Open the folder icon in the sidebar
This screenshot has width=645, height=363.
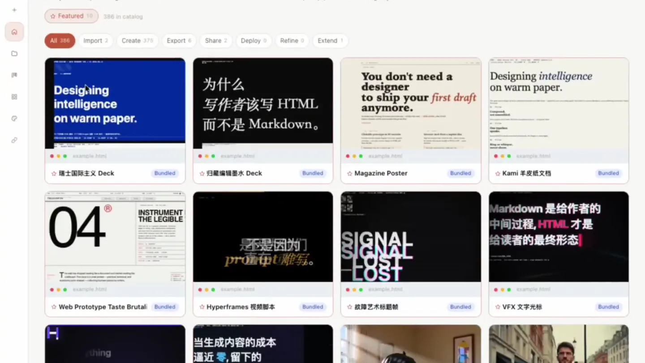(x=14, y=54)
